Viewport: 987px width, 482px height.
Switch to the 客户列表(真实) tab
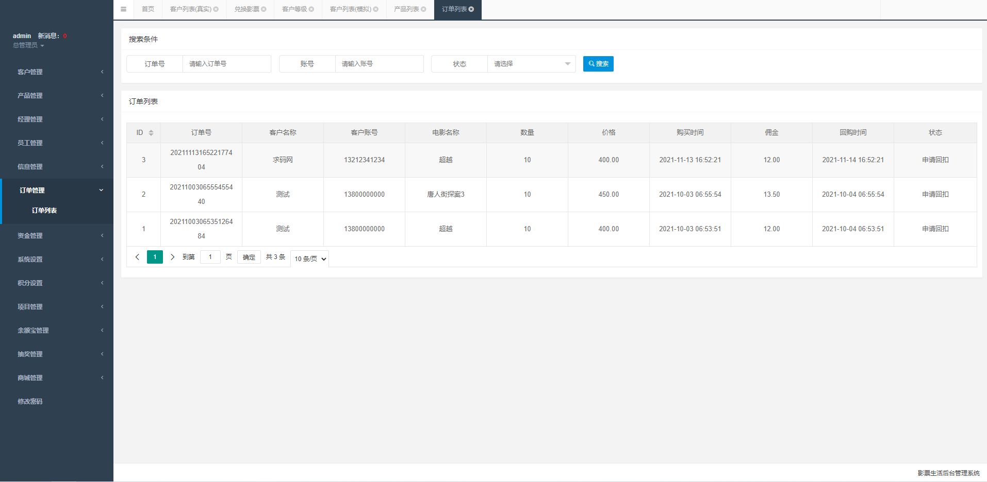pyautogui.click(x=190, y=9)
